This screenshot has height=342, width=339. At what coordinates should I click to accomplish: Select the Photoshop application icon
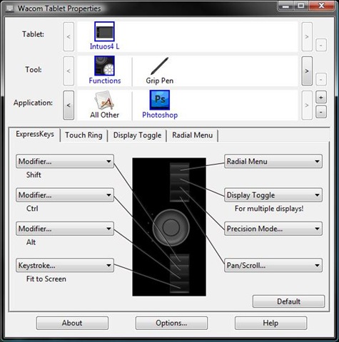[x=160, y=100]
